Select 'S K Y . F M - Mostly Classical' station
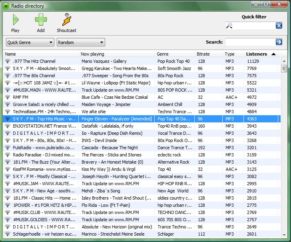This screenshot has height=242, width=291. tap(142, 176)
